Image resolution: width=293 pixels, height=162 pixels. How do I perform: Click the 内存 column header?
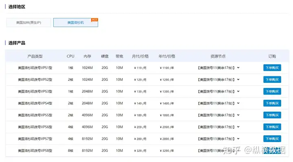pos(87,56)
